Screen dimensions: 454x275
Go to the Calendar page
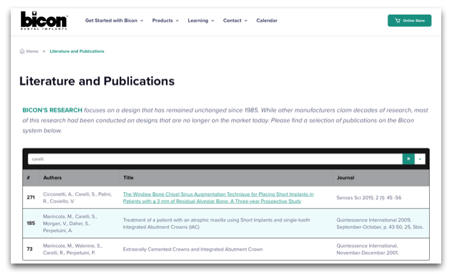click(x=267, y=20)
